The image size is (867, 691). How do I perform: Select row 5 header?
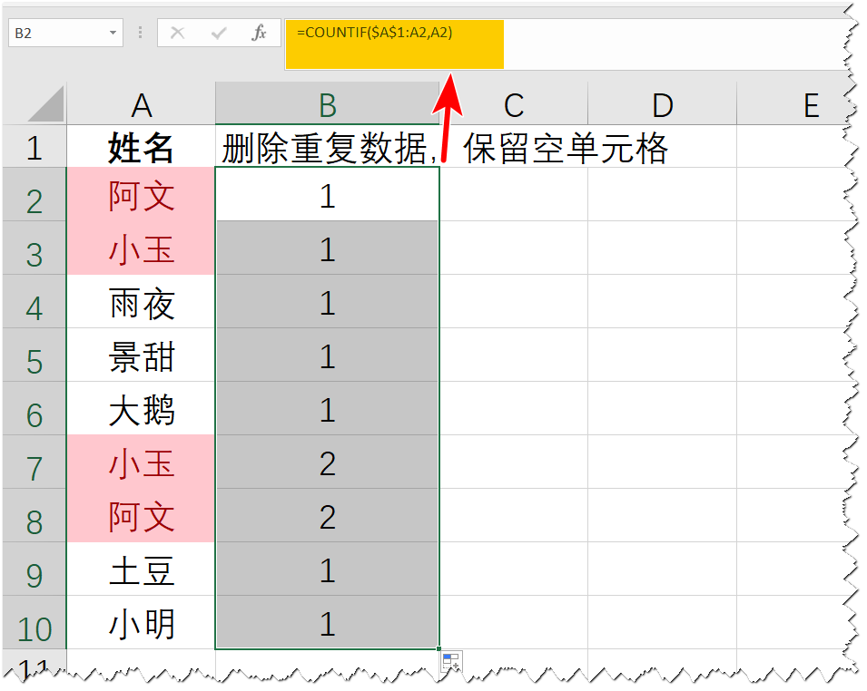tap(34, 355)
